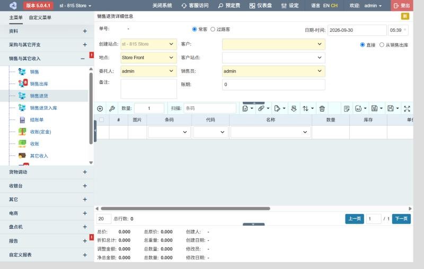
Task: Collapse the 销售与其它收入 section
Action: coord(47,59)
